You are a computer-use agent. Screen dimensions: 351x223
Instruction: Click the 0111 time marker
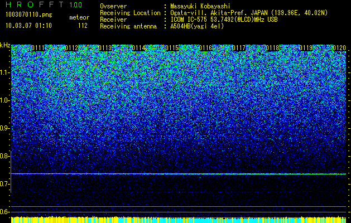(38, 48)
